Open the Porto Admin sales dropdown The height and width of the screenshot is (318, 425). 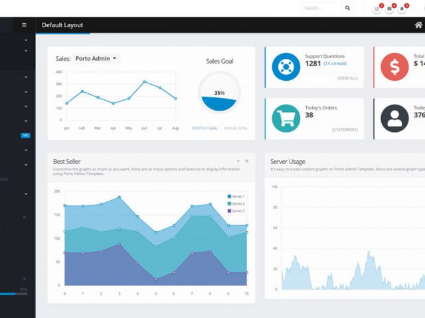pyautogui.click(x=96, y=58)
